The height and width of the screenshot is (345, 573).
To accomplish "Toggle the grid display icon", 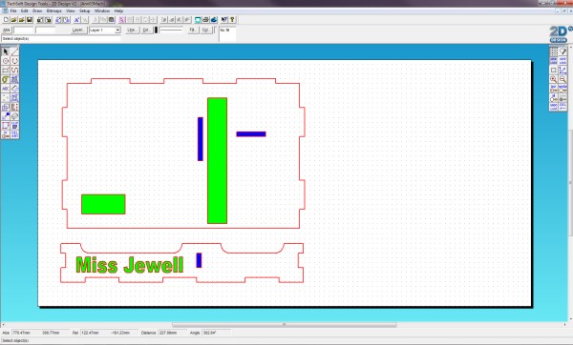I will click(554, 51).
